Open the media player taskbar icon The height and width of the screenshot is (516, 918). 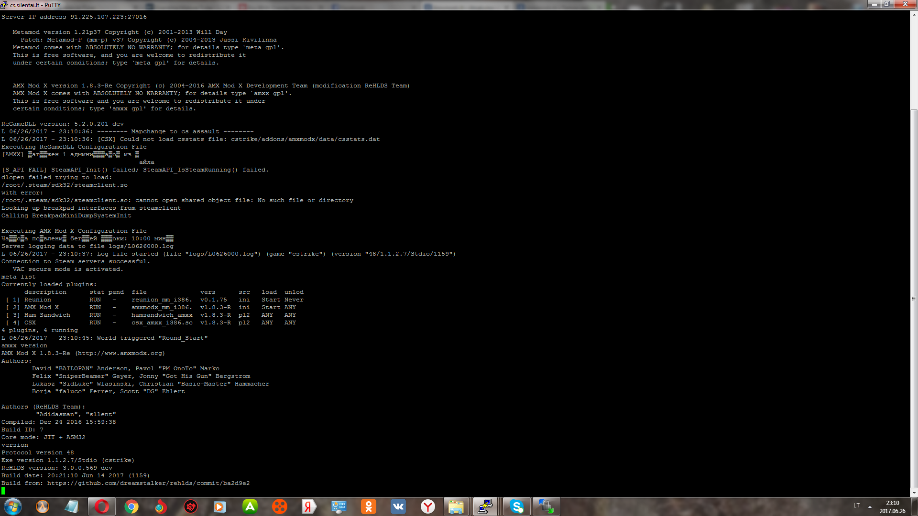click(220, 506)
